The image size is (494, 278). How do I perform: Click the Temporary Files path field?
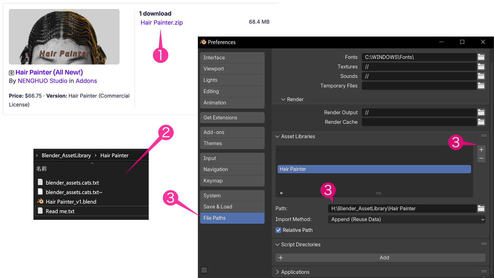coord(419,86)
